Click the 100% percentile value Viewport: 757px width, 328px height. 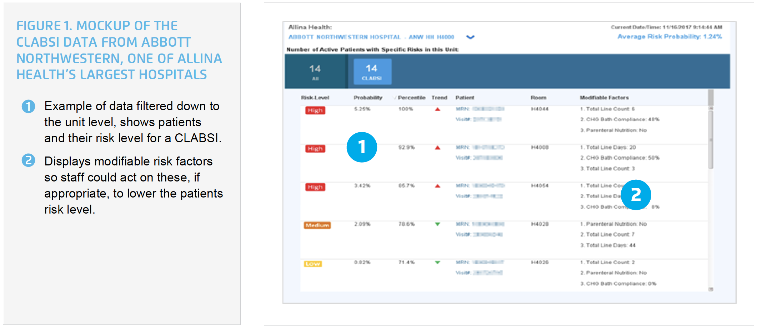[406, 109]
